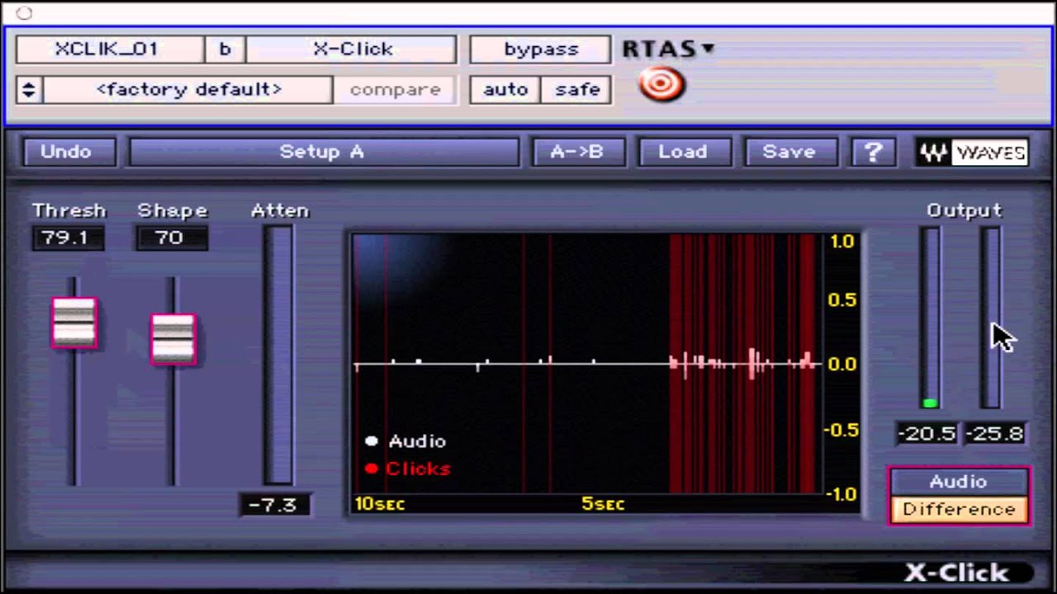
Task: Toggle the Setup A button
Action: point(323,152)
